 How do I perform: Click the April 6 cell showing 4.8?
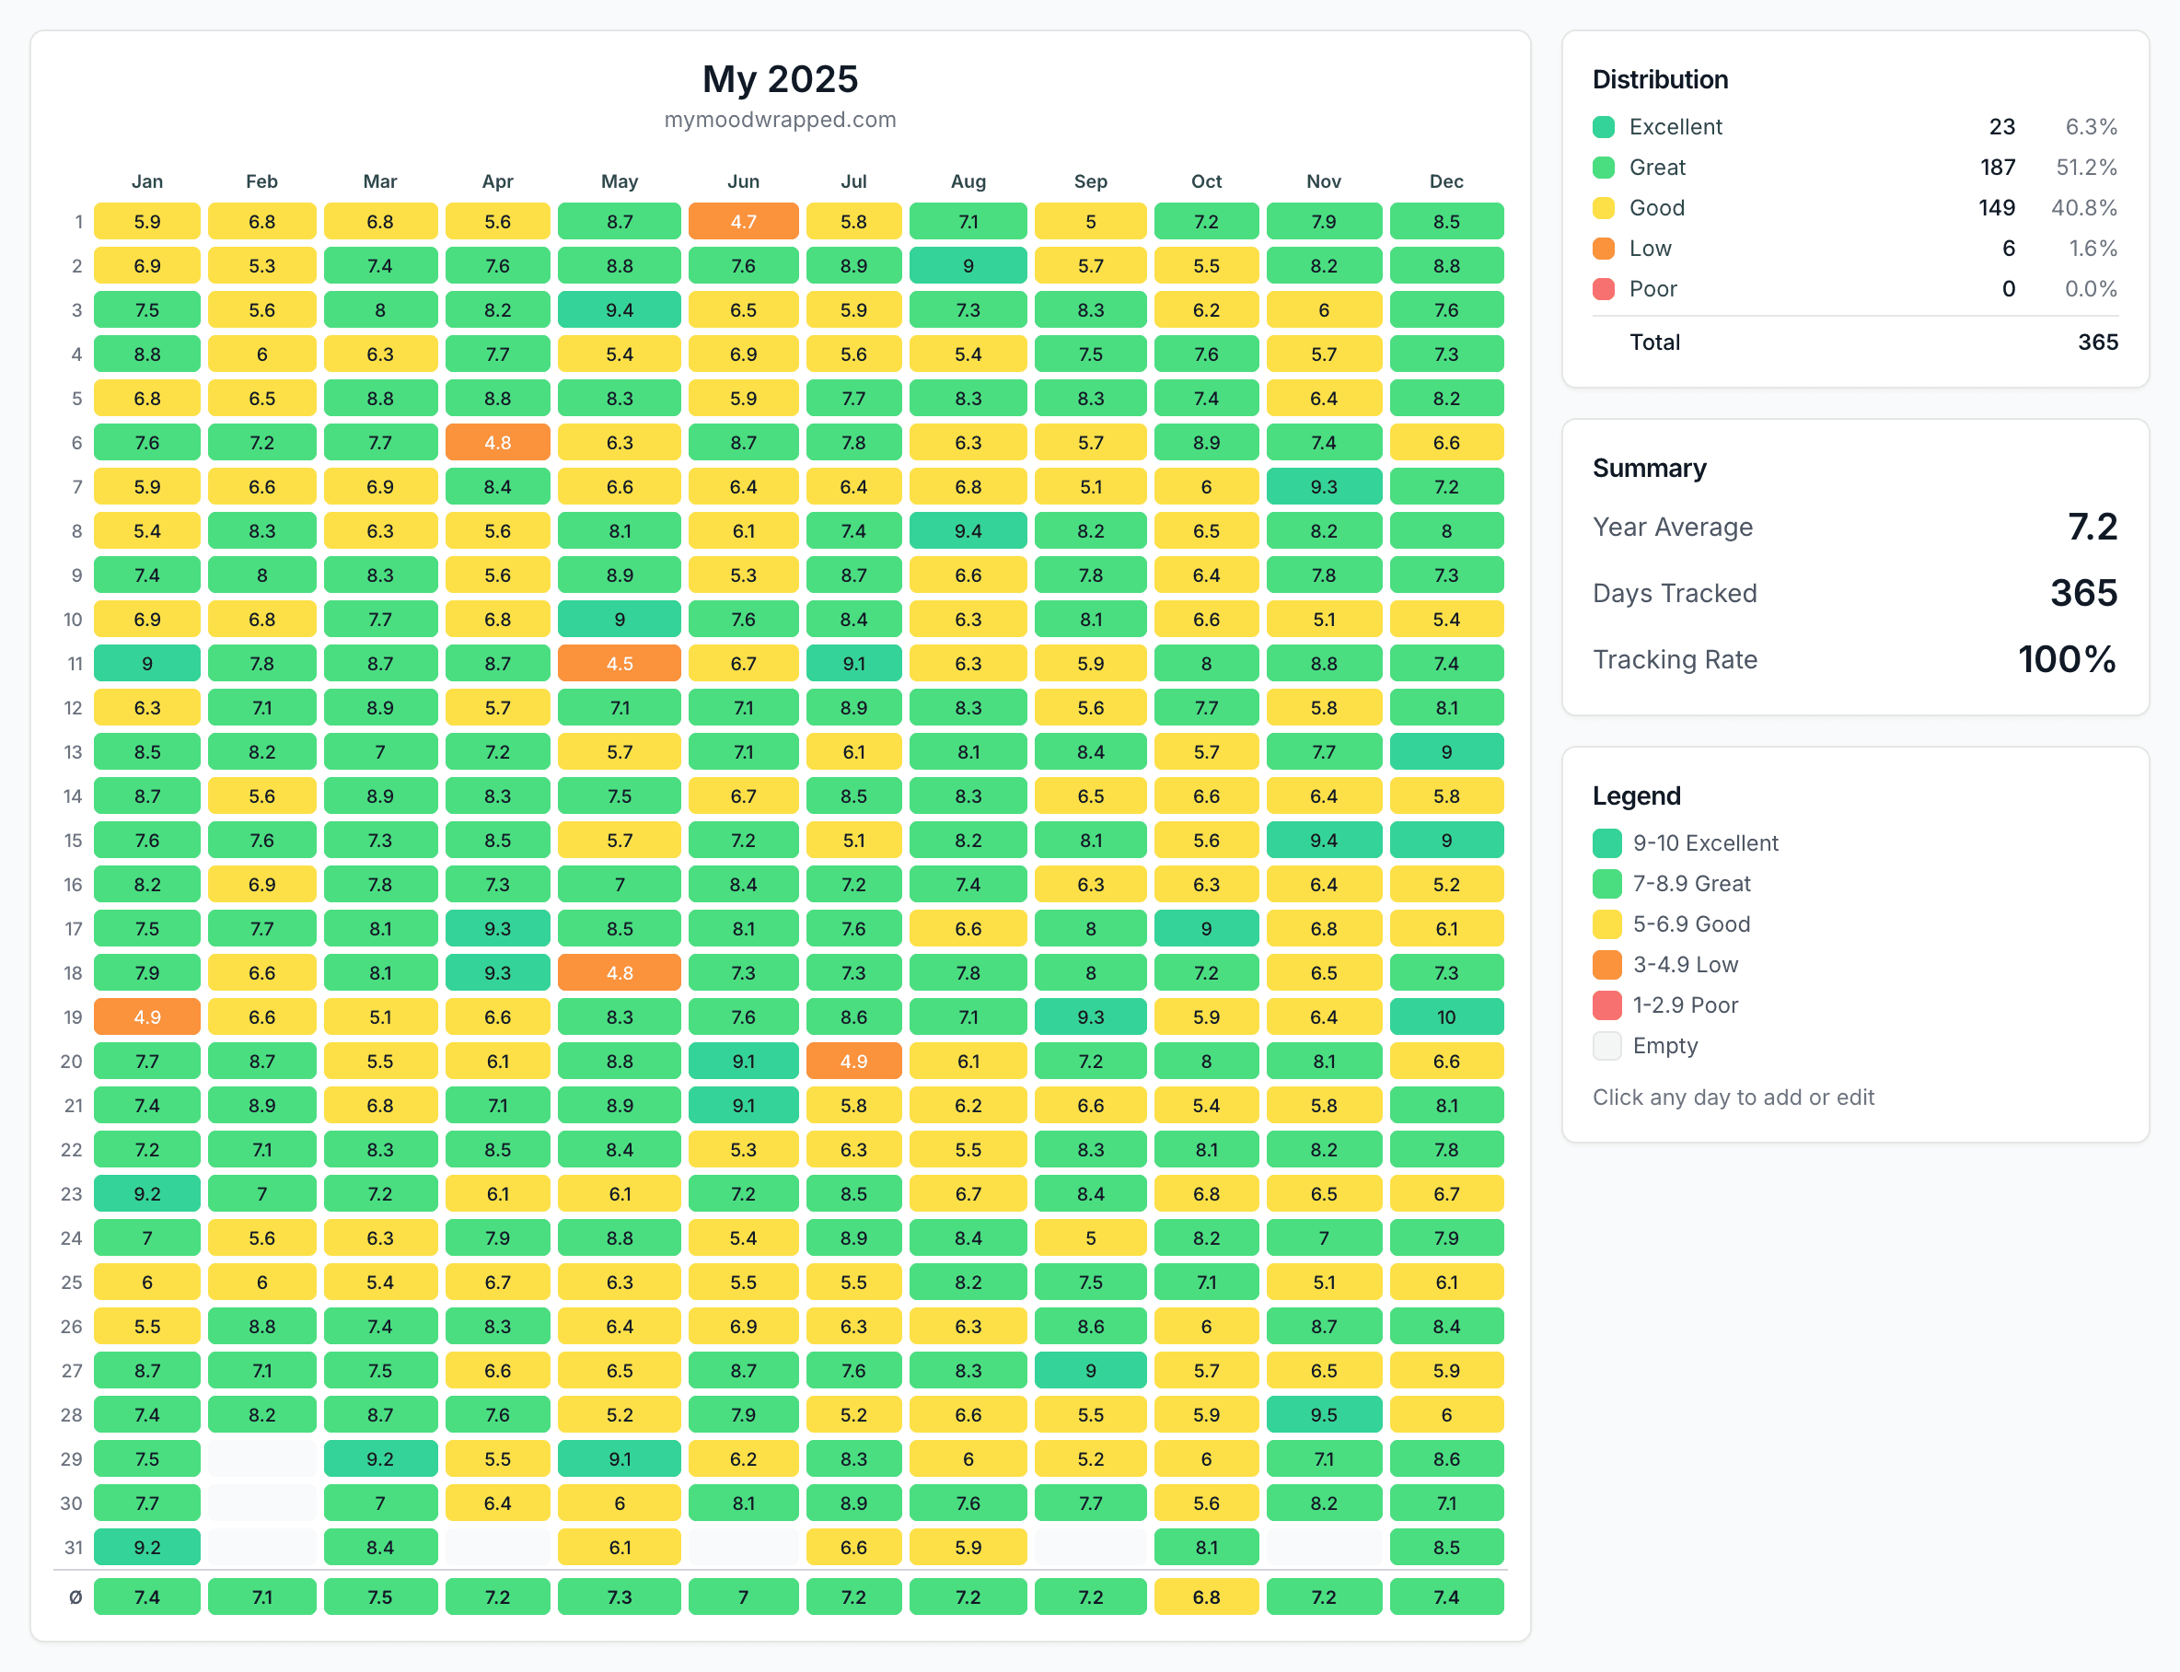pos(497,443)
